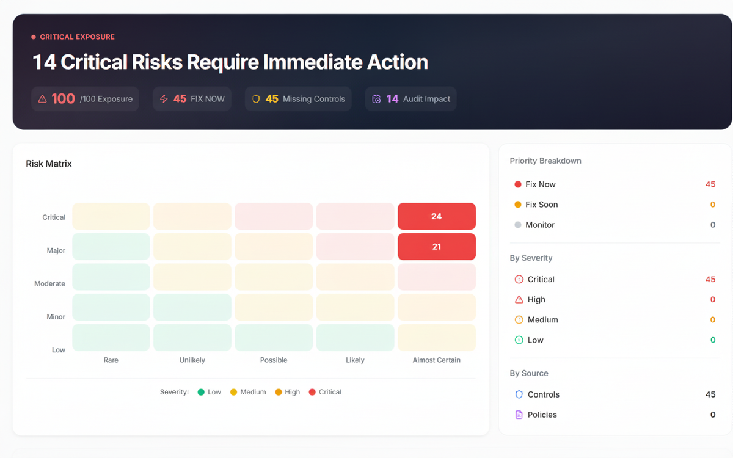Viewport: 733px width, 458px height.
Task: Click the Critical severity circle icon
Action: point(519,279)
